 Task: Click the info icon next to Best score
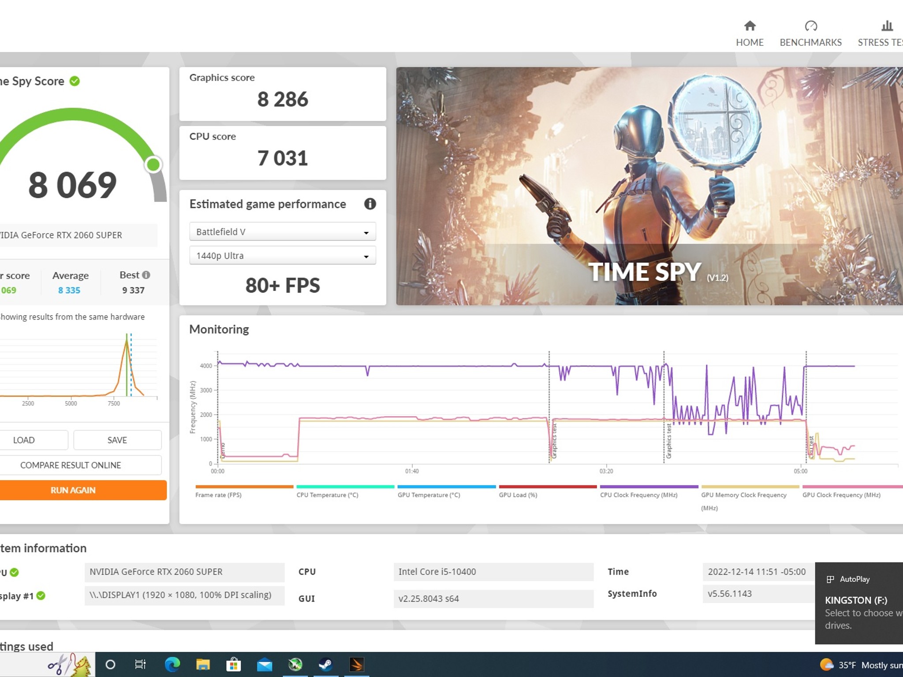146,275
